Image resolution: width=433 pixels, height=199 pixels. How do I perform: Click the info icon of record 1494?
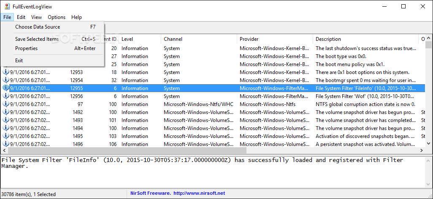point(6,128)
